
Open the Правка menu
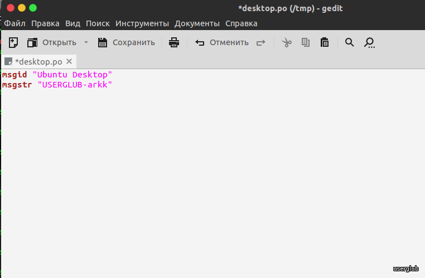click(x=45, y=23)
